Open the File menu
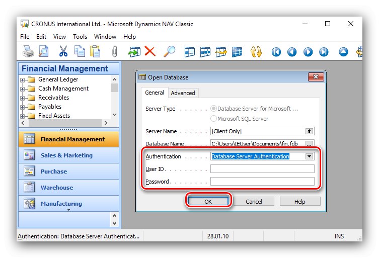 click(25, 37)
